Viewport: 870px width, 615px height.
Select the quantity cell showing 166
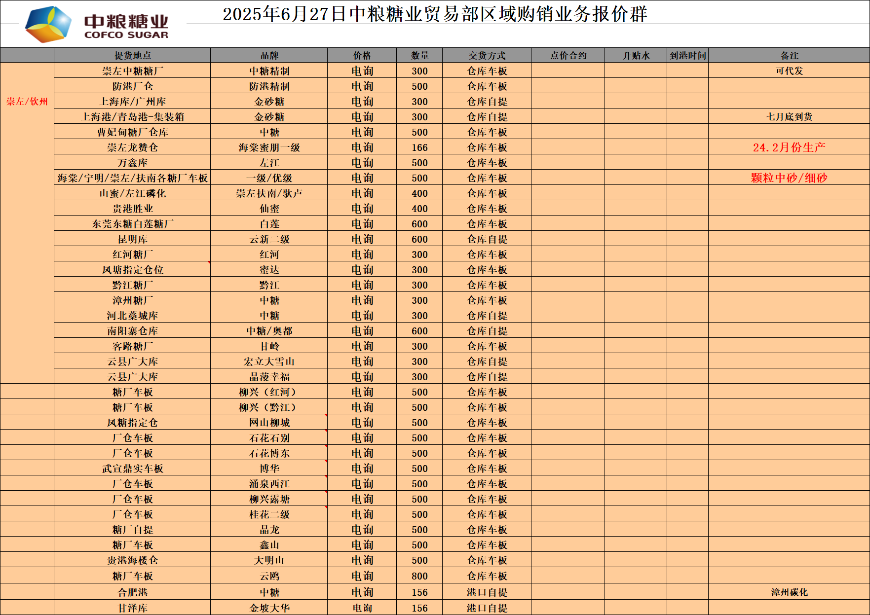(x=419, y=147)
